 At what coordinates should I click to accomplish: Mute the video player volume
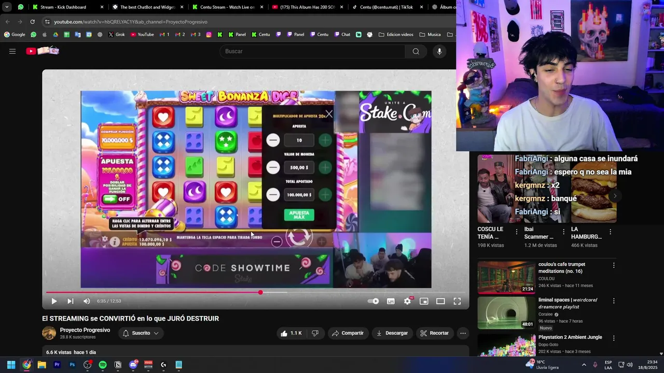87,301
